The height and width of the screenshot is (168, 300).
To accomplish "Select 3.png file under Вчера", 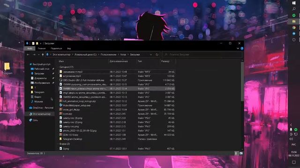I will (x=66, y=148).
